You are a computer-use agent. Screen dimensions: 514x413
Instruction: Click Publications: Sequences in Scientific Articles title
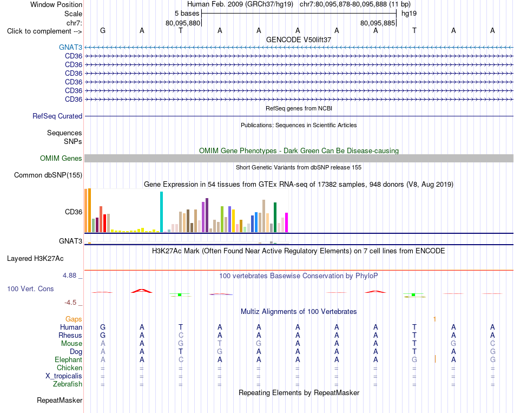[x=299, y=125]
